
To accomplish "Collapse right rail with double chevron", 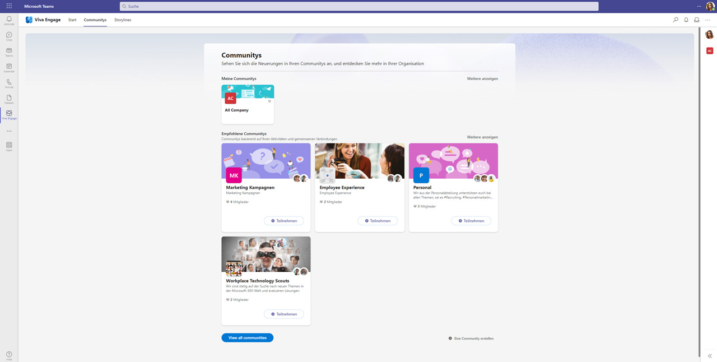I will [x=710, y=356].
